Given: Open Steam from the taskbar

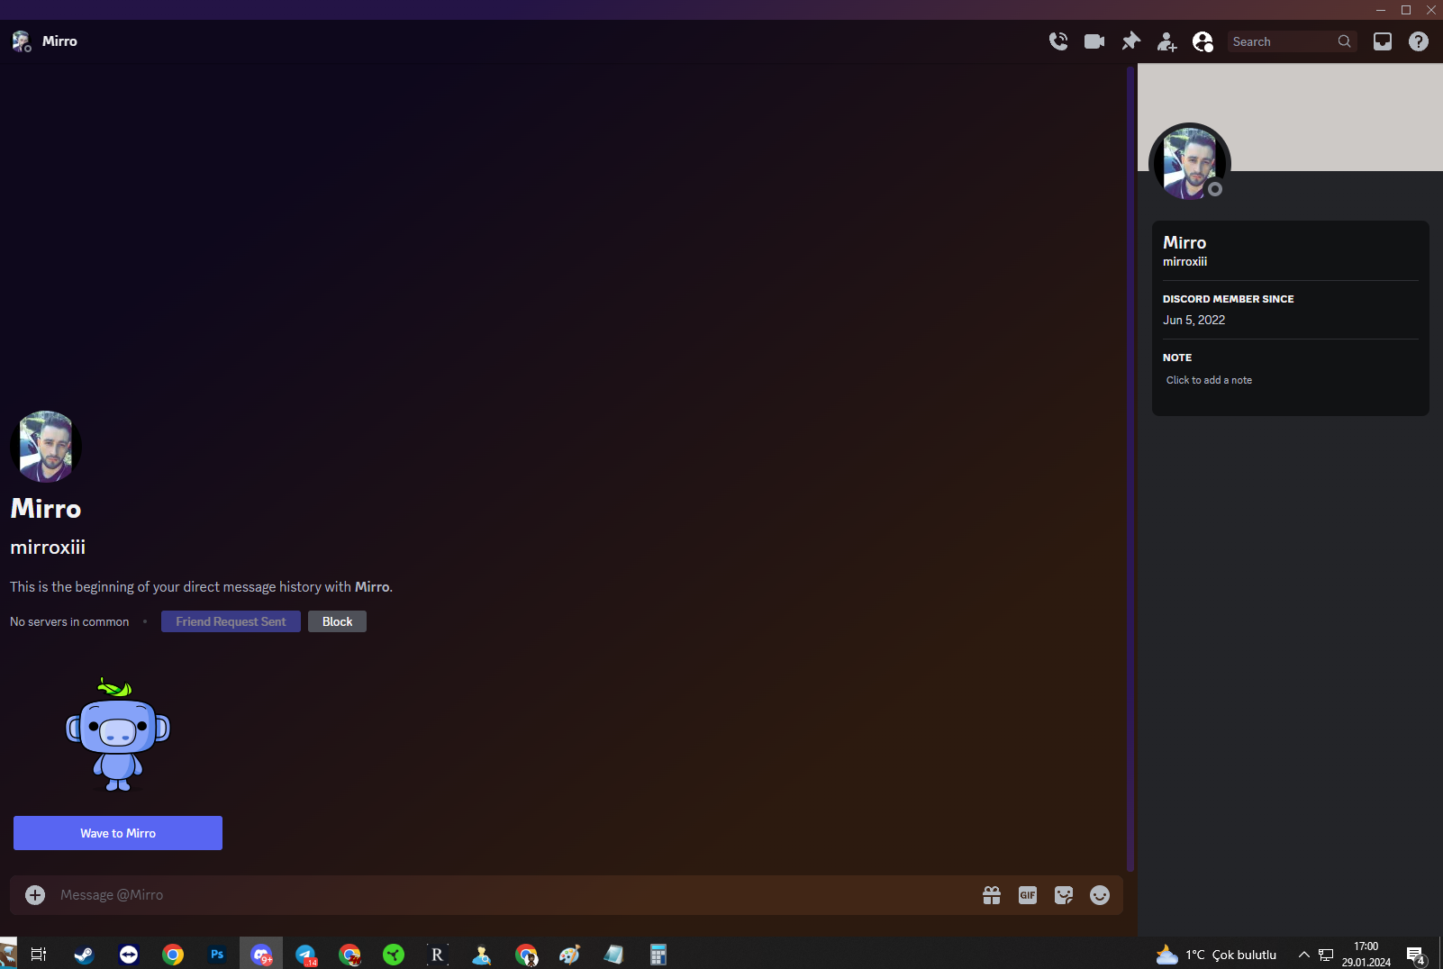Looking at the screenshot, I should pos(84,955).
